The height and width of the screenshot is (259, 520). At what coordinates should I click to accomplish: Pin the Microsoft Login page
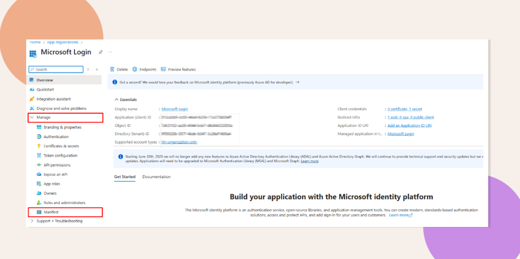tap(100, 52)
